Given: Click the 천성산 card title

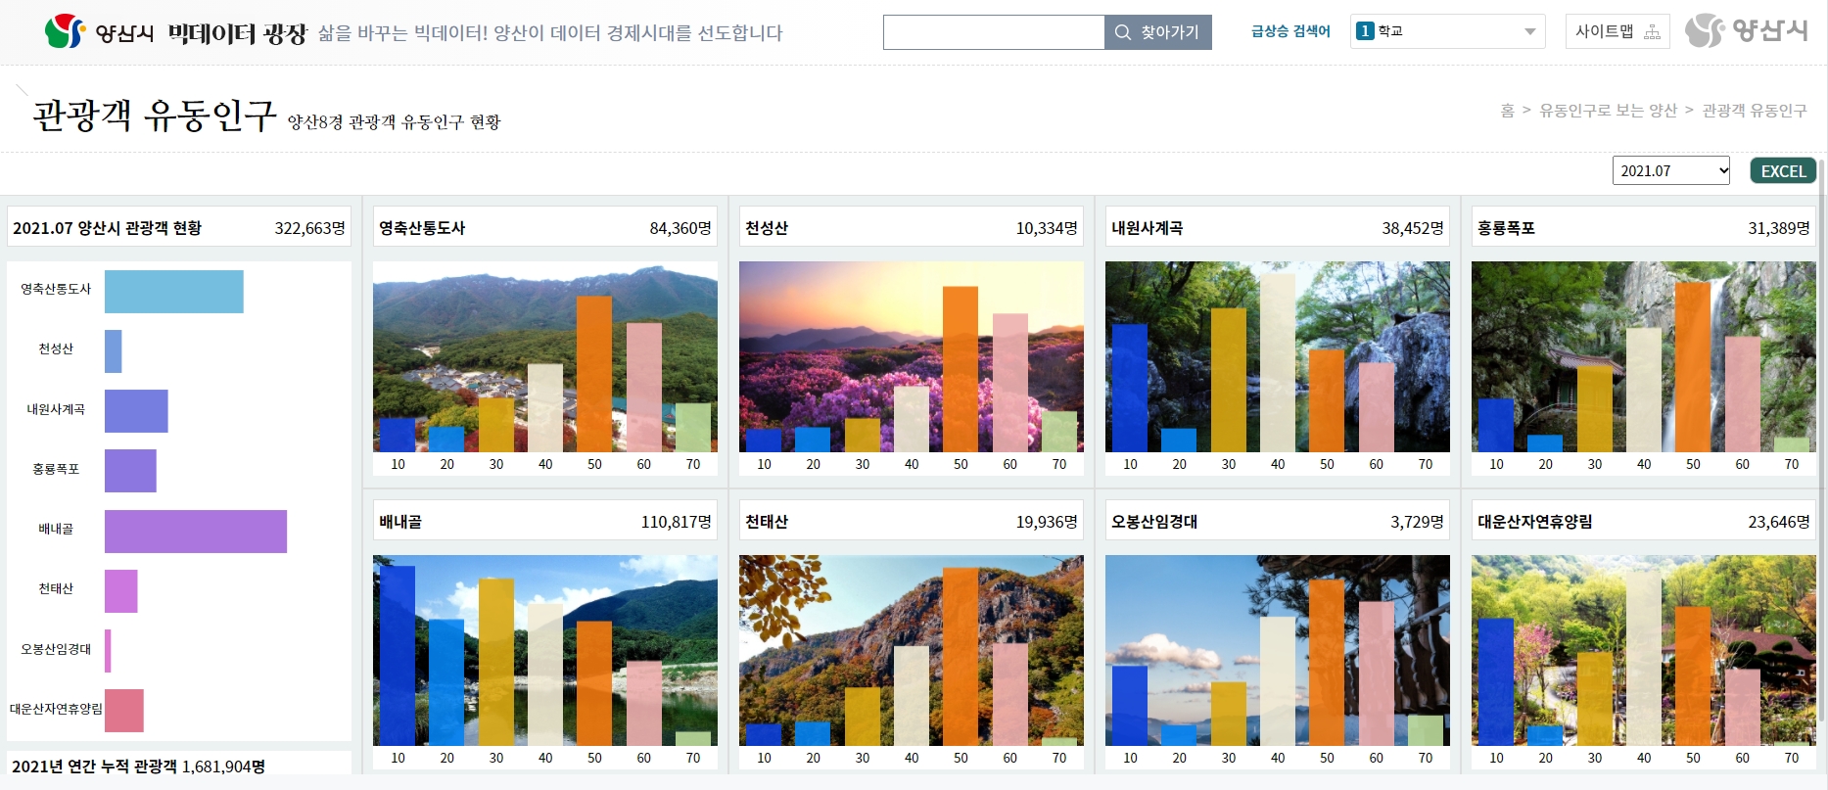Looking at the screenshot, I should 767,228.
